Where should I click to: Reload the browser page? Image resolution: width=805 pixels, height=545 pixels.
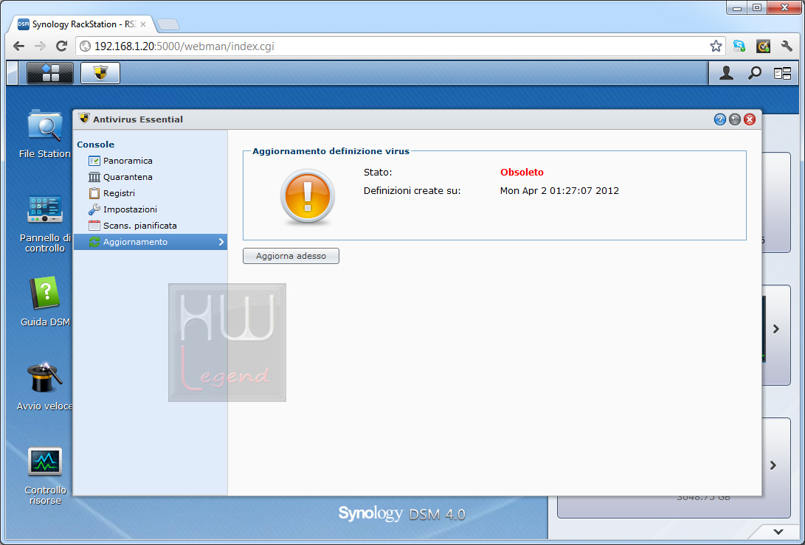point(61,46)
